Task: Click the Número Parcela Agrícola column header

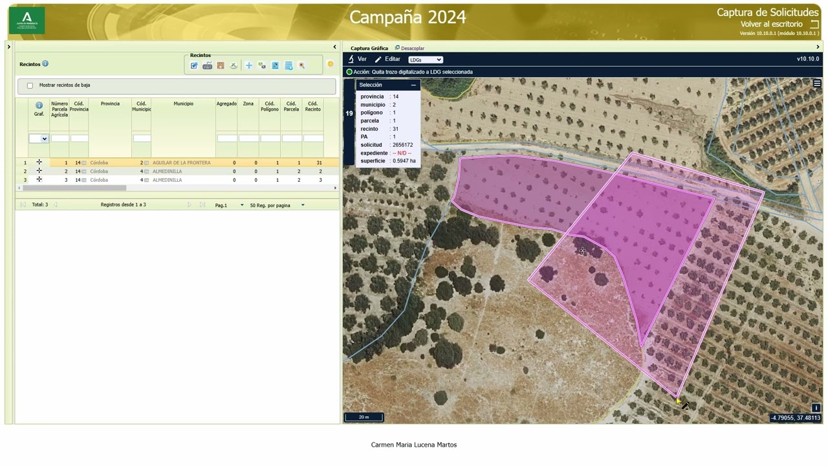Action: coord(60,109)
